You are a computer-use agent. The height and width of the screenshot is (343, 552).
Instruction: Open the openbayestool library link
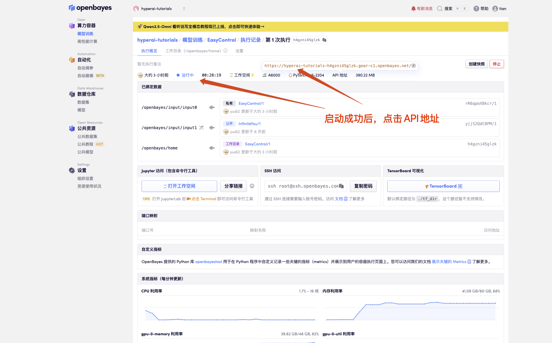pos(209,262)
